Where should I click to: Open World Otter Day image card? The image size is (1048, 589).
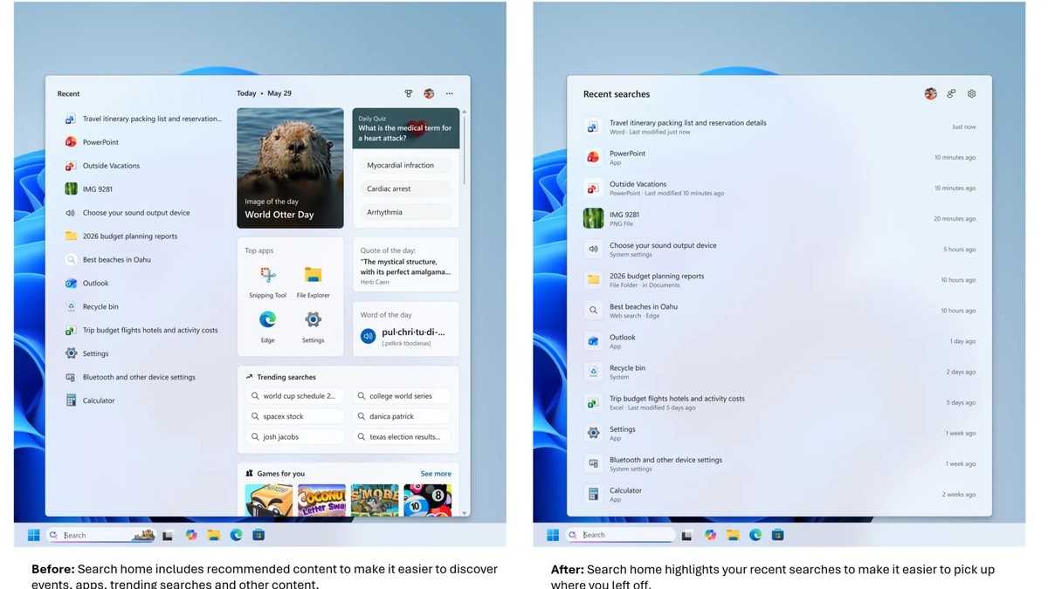(x=290, y=168)
